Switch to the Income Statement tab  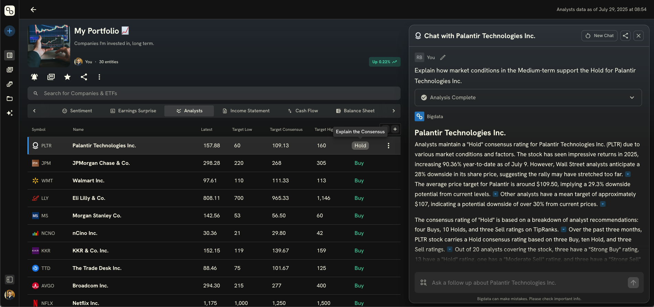click(246, 111)
